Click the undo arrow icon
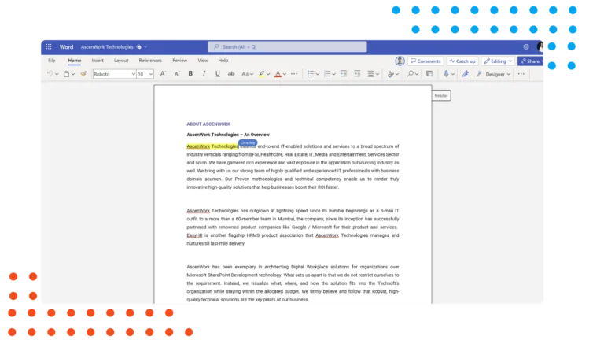 point(50,74)
